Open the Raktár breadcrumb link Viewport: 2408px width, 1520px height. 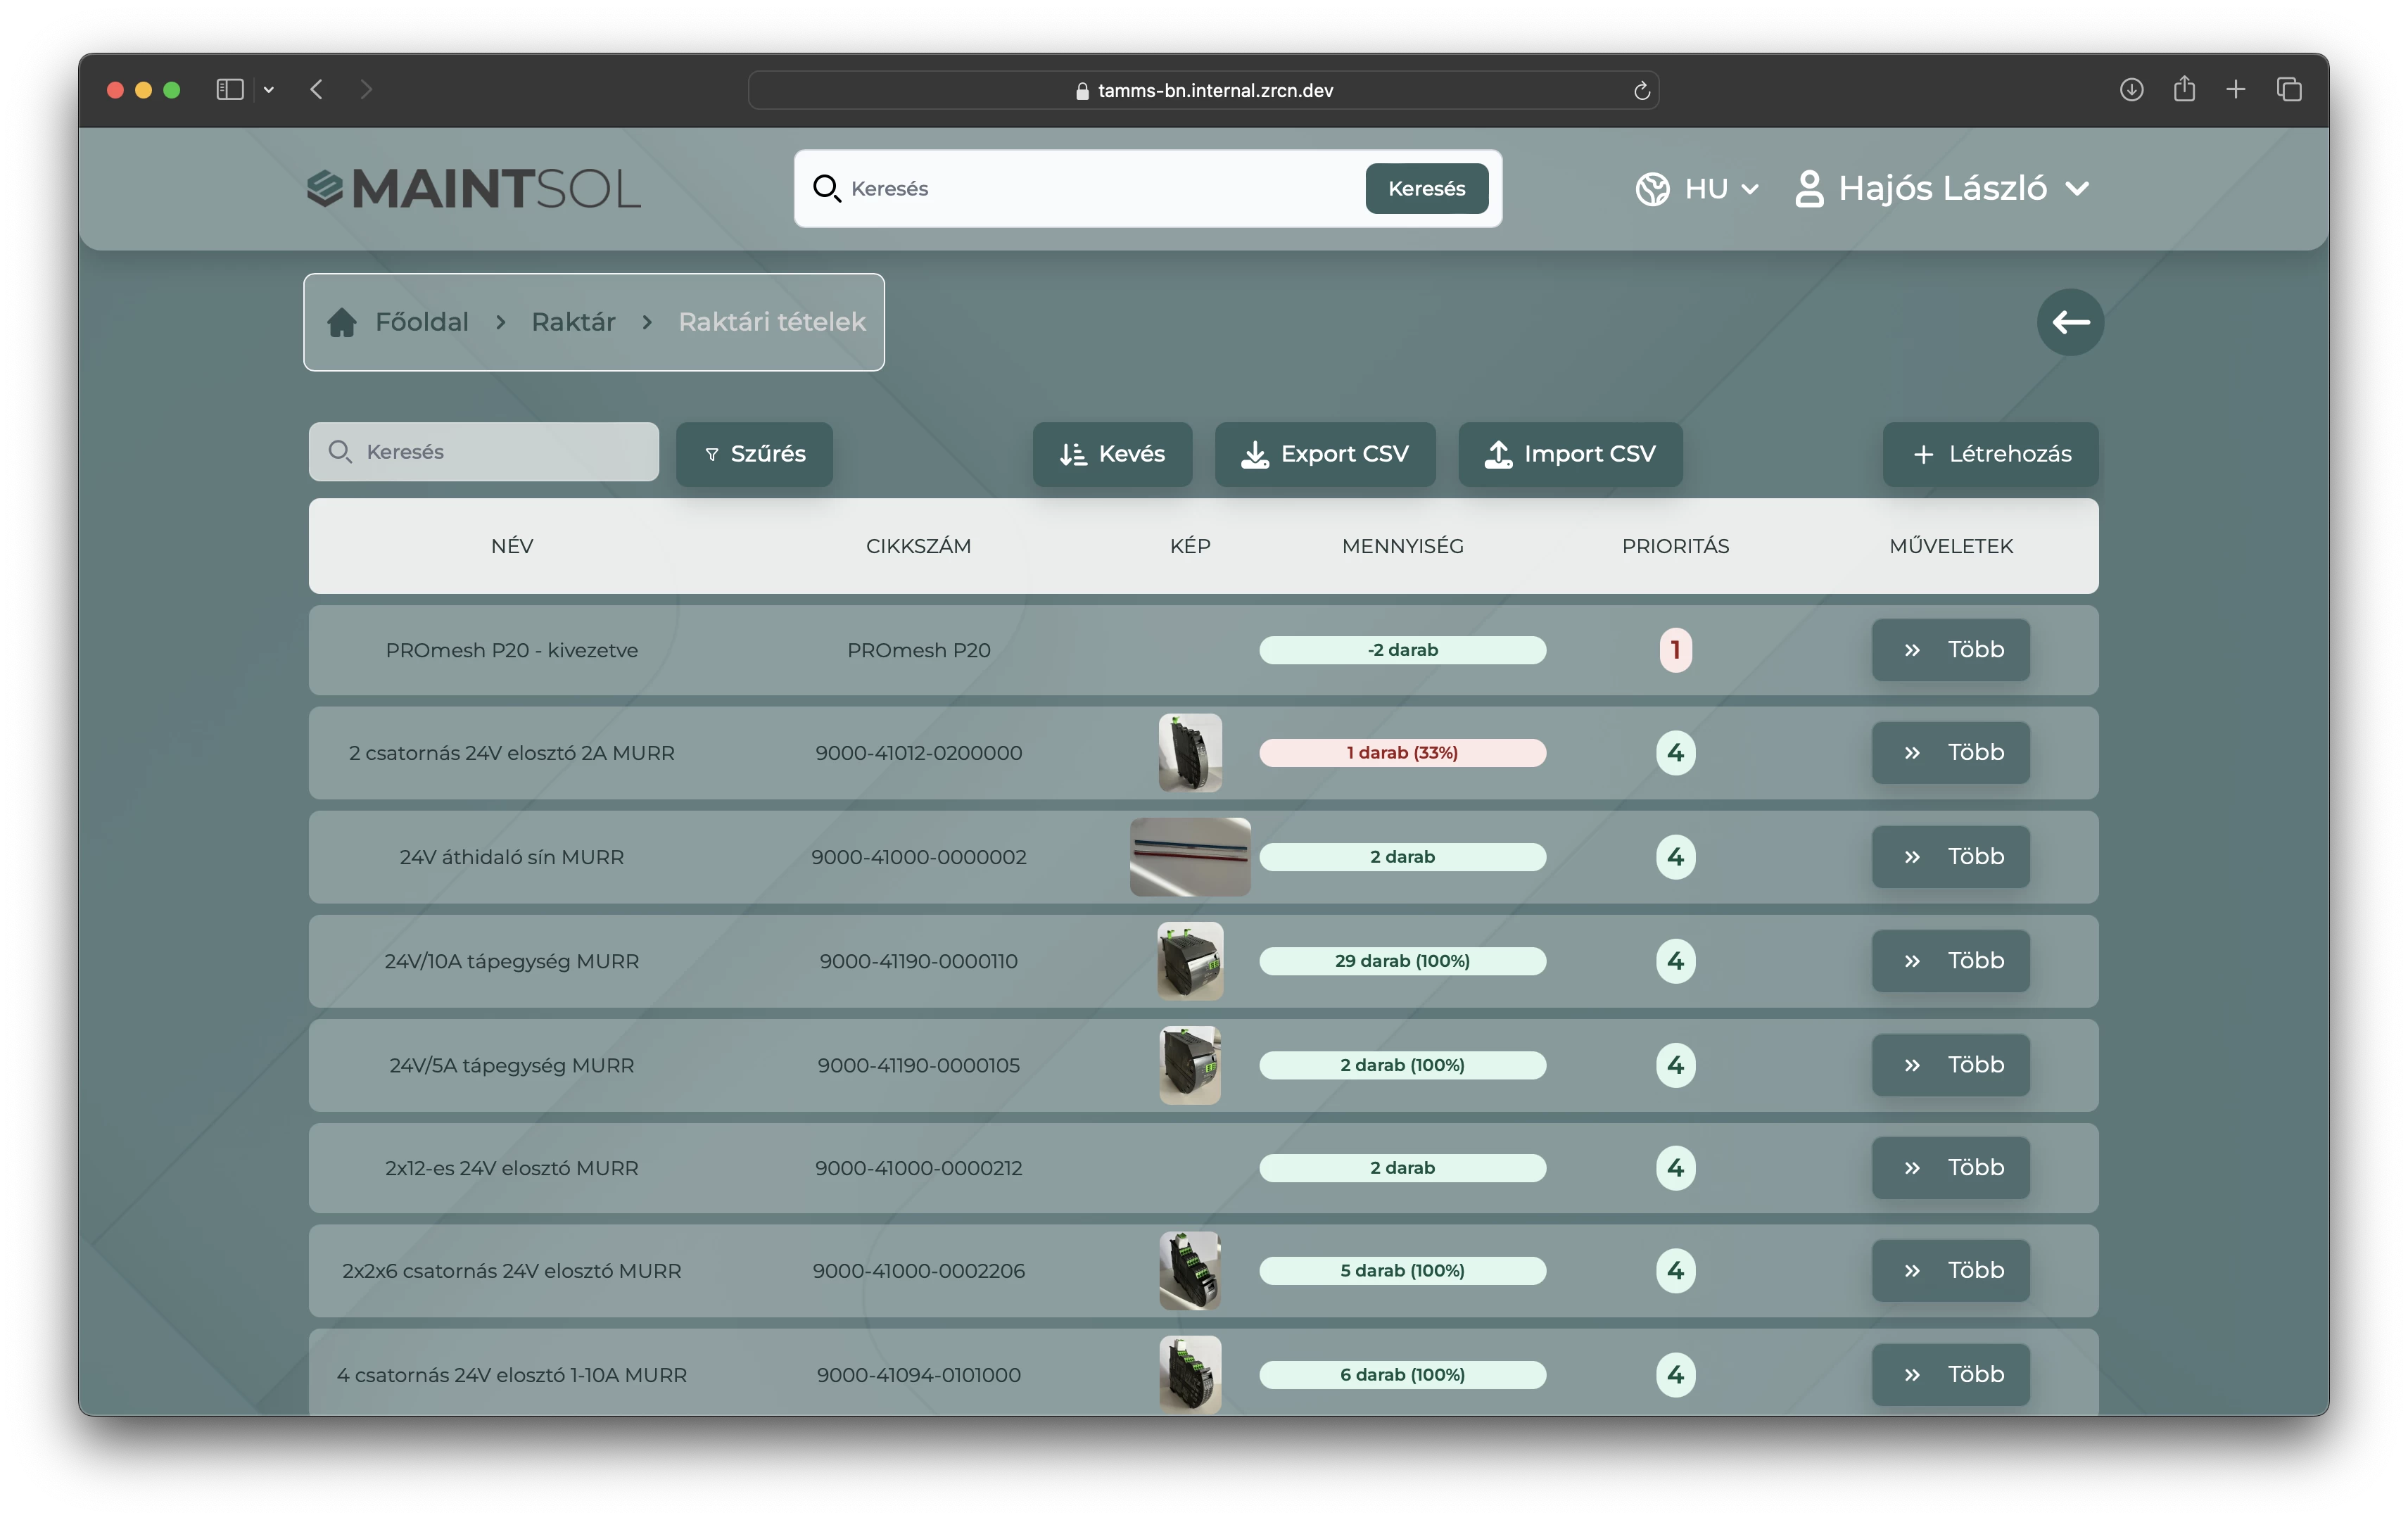573,322
